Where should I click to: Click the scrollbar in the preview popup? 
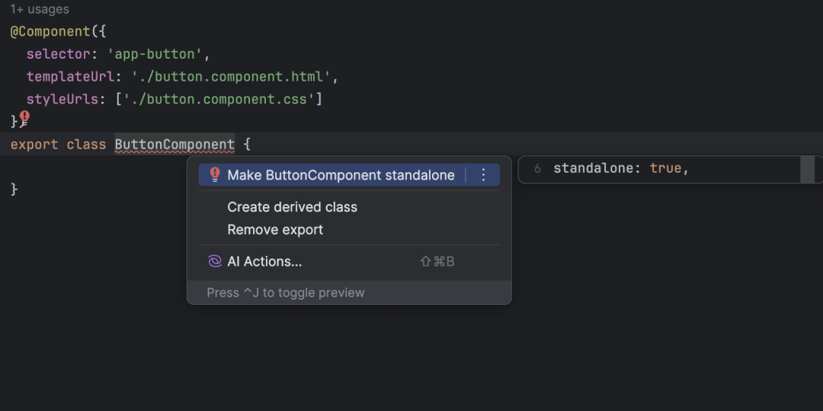pos(807,169)
